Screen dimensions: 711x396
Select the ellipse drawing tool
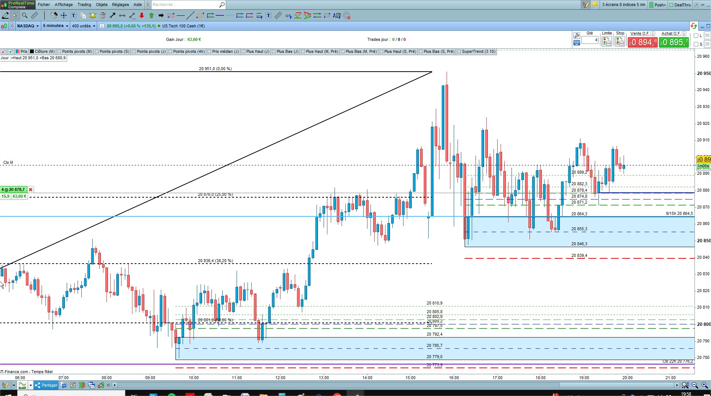(x=200, y=15)
